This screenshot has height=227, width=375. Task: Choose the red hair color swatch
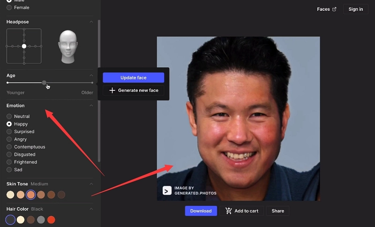[x=51, y=220]
